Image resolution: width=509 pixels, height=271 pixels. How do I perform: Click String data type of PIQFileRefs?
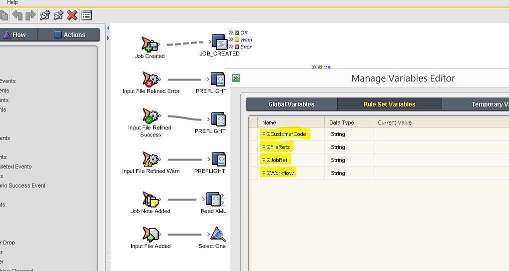pyautogui.click(x=338, y=147)
